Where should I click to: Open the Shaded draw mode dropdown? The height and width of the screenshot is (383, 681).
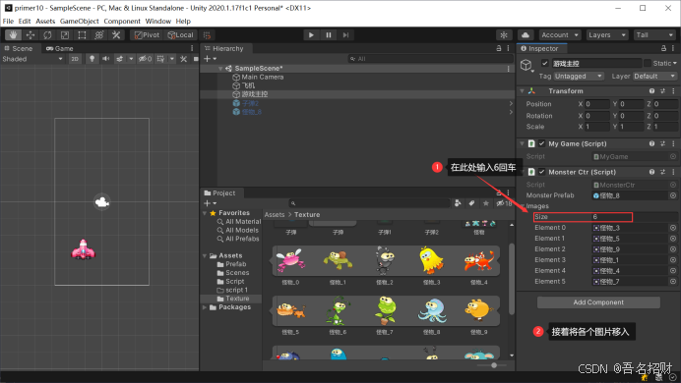pyautogui.click(x=32, y=59)
